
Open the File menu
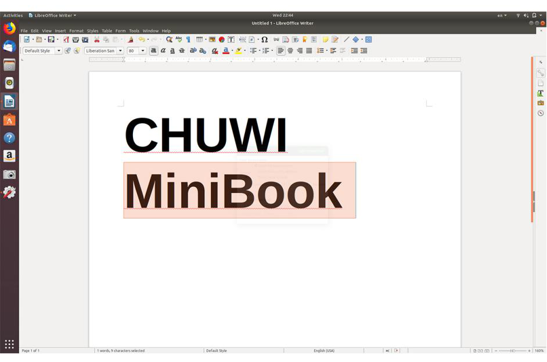[x=24, y=31]
